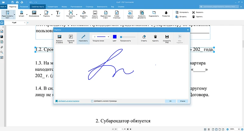Clear signature with dialog's Удалить trash icon
The height and width of the screenshot is (131, 244).
point(155,38)
